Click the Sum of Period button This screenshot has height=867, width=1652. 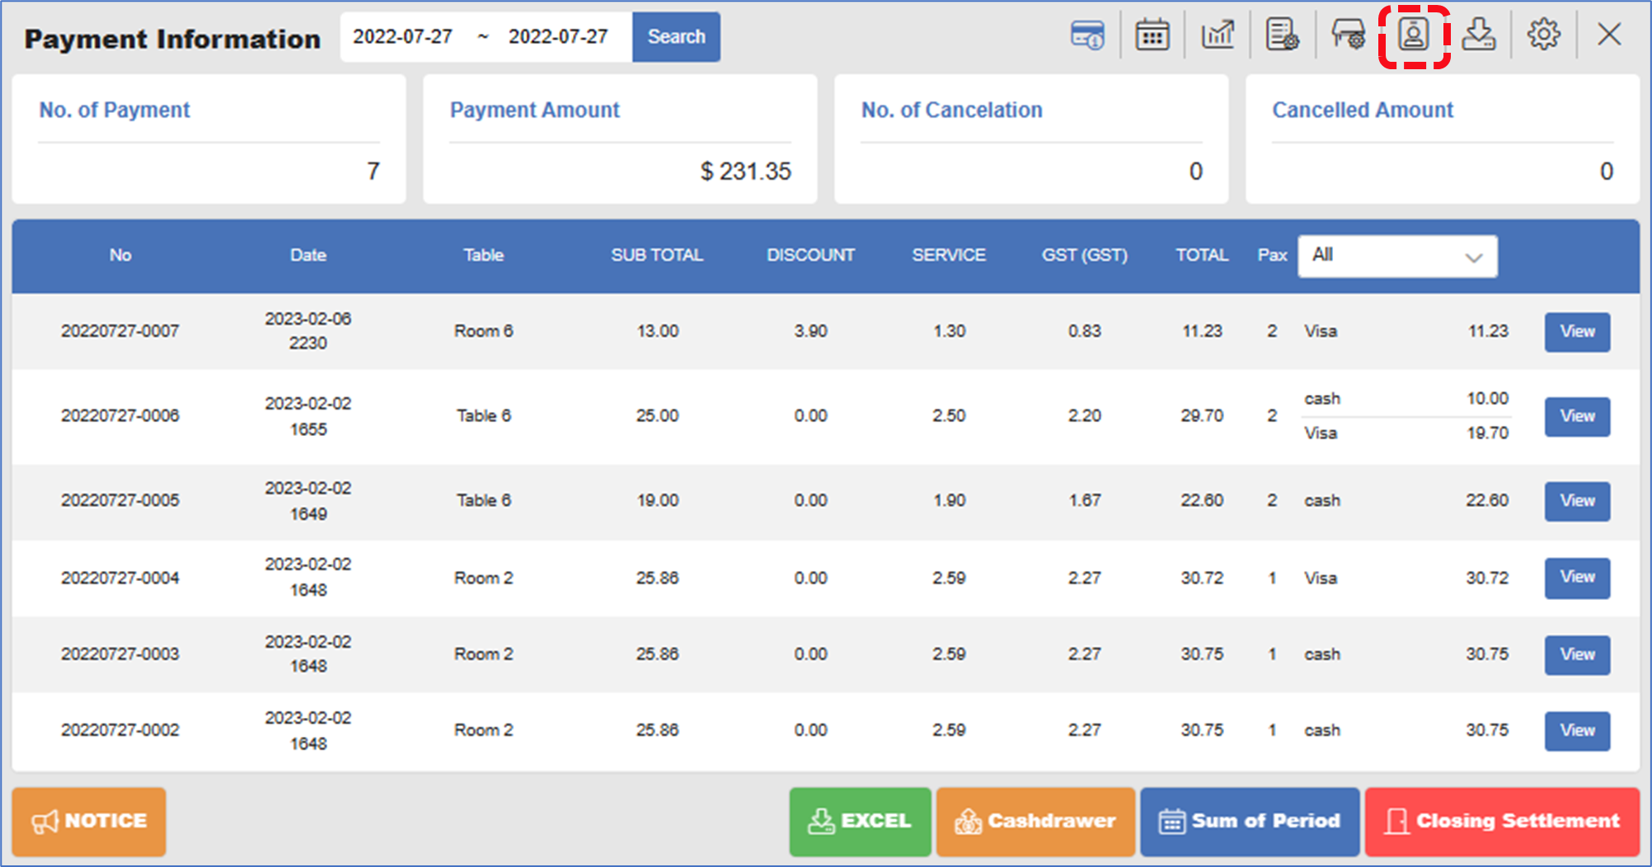point(1250,821)
